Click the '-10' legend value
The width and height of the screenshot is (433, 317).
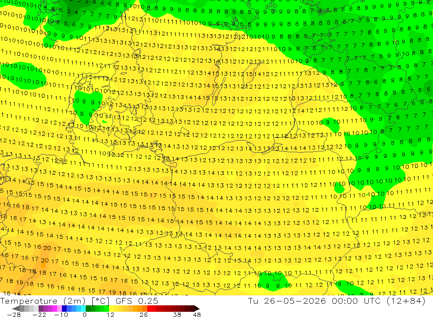(x=61, y=314)
